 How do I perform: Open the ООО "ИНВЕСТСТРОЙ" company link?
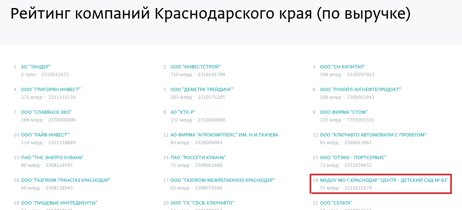(x=195, y=67)
